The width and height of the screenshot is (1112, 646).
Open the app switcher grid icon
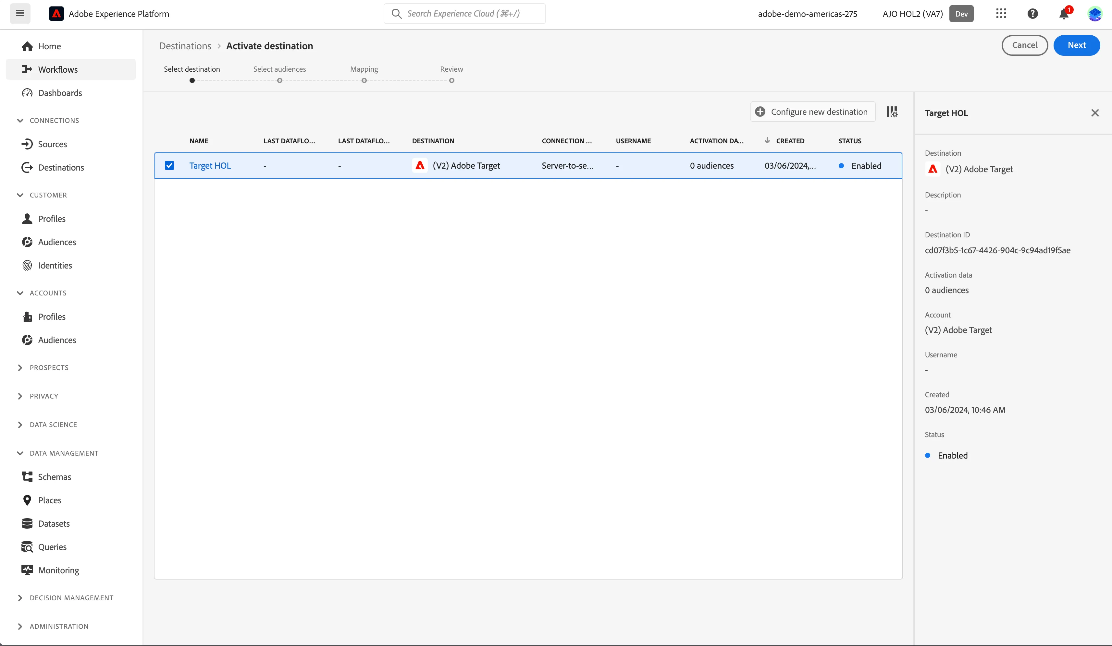tap(1001, 14)
